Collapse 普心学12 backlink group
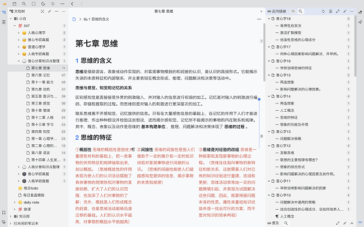Viewport: 364px width, 227px height. pos(269,145)
